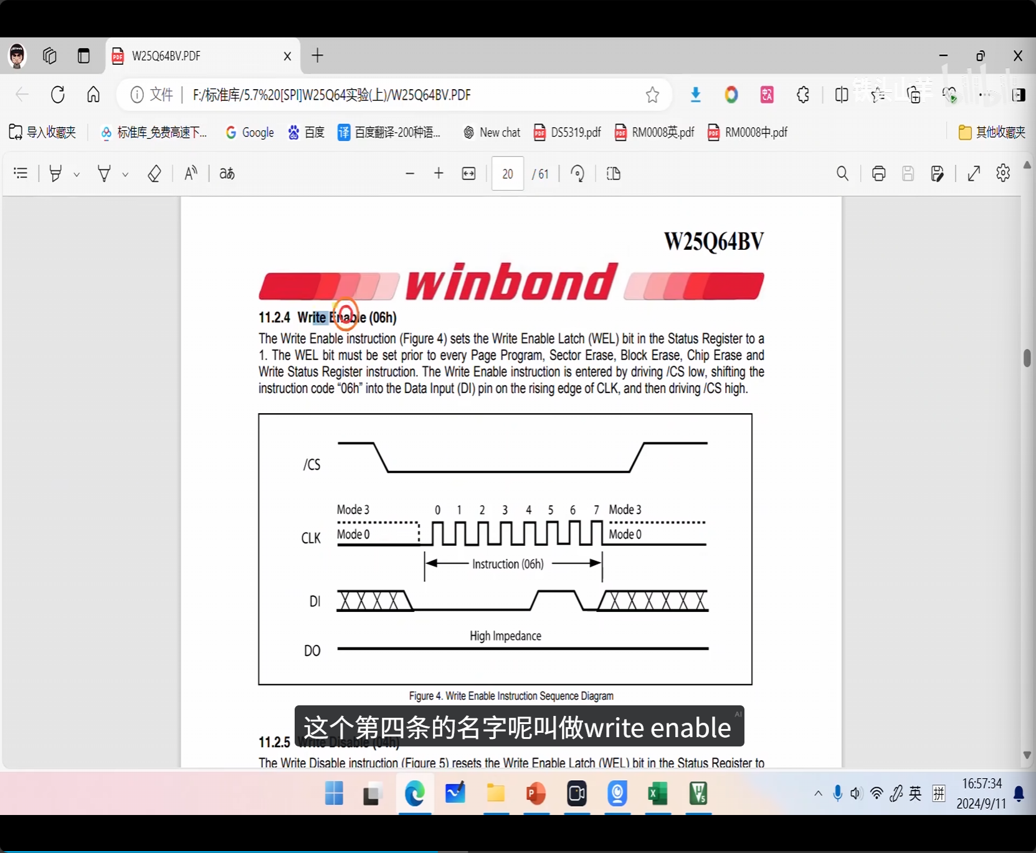Open a new tab with plus button

[318, 55]
